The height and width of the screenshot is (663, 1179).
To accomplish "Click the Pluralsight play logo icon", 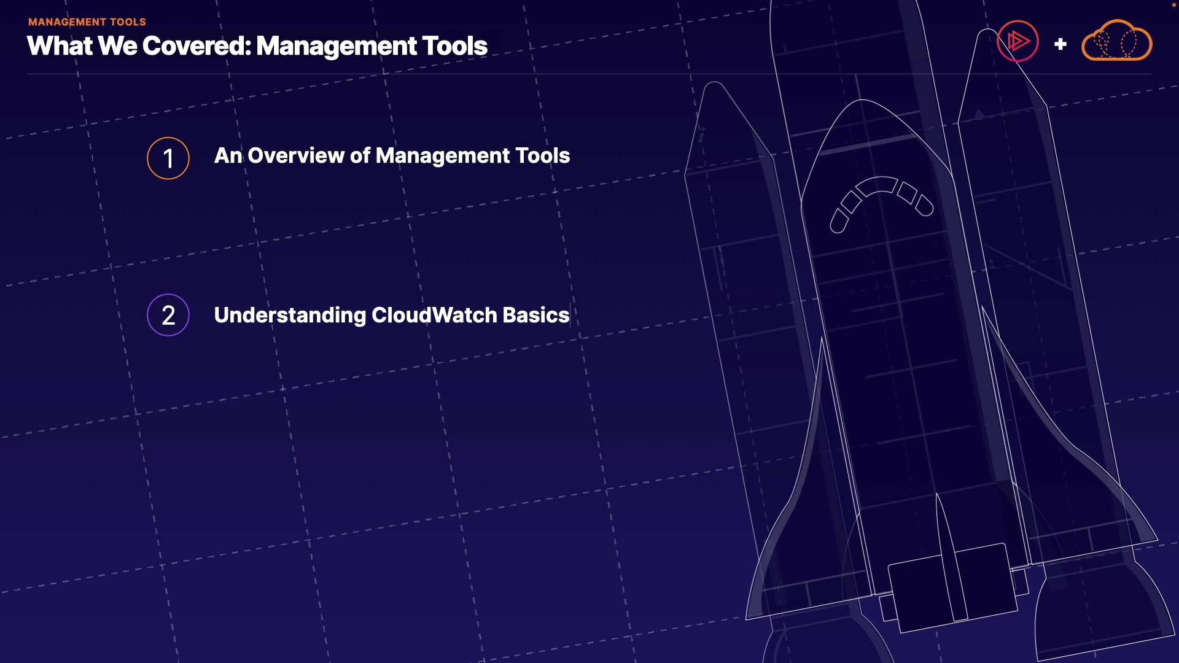I will pyautogui.click(x=1018, y=42).
